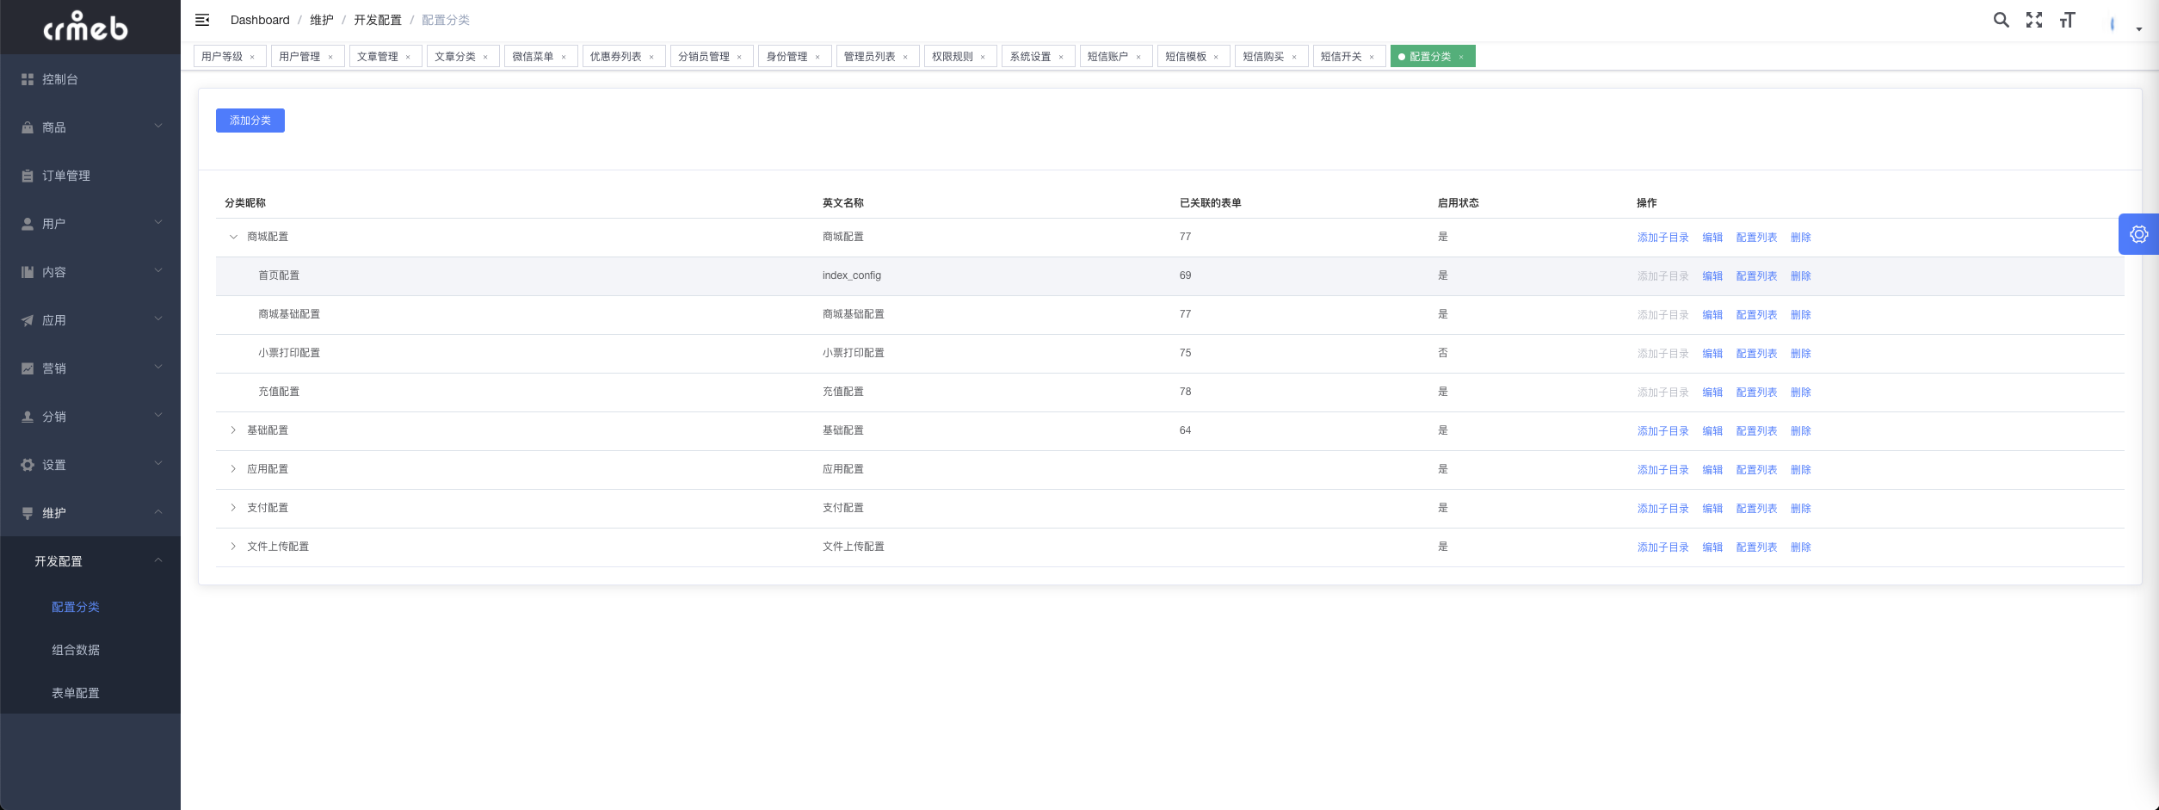Click the 添加分类 button
Image resolution: width=2159 pixels, height=810 pixels.
click(250, 121)
